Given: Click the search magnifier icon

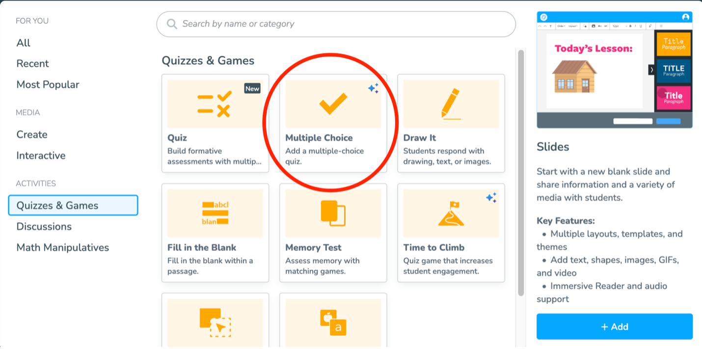Looking at the screenshot, I should 172,24.
